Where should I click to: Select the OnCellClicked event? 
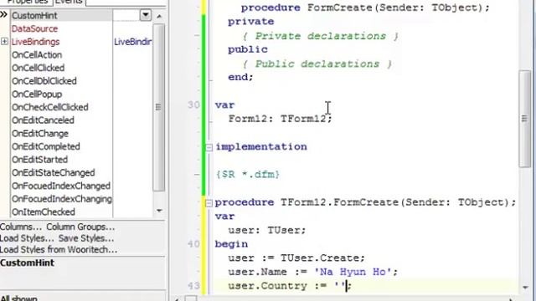tap(38, 68)
